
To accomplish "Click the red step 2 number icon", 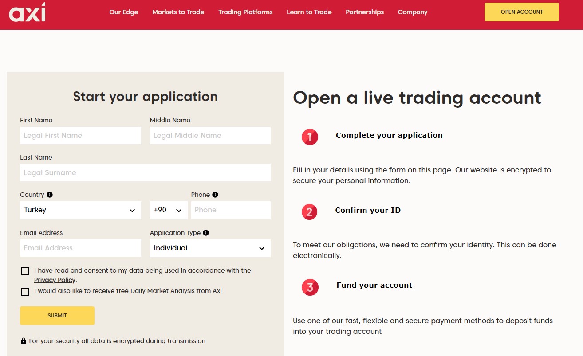I will [310, 212].
